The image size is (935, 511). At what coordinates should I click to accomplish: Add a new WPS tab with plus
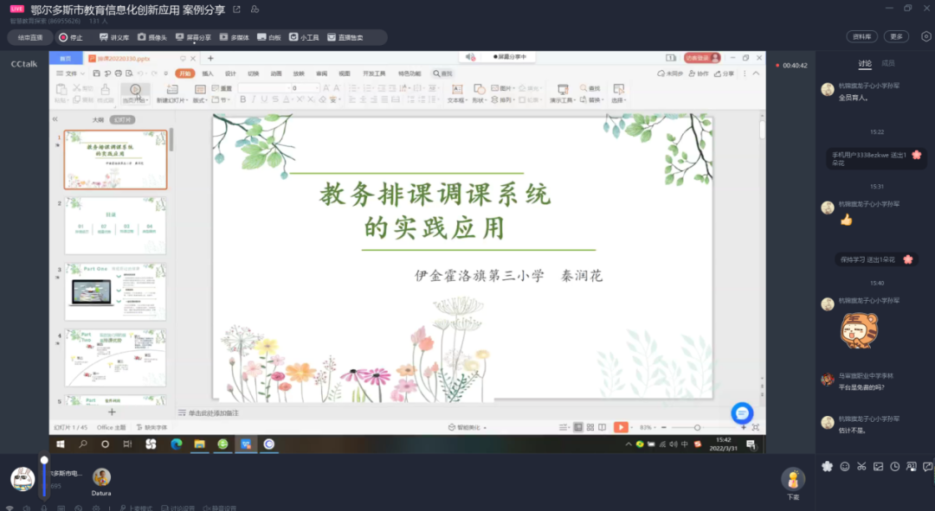(x=210, y=59)
